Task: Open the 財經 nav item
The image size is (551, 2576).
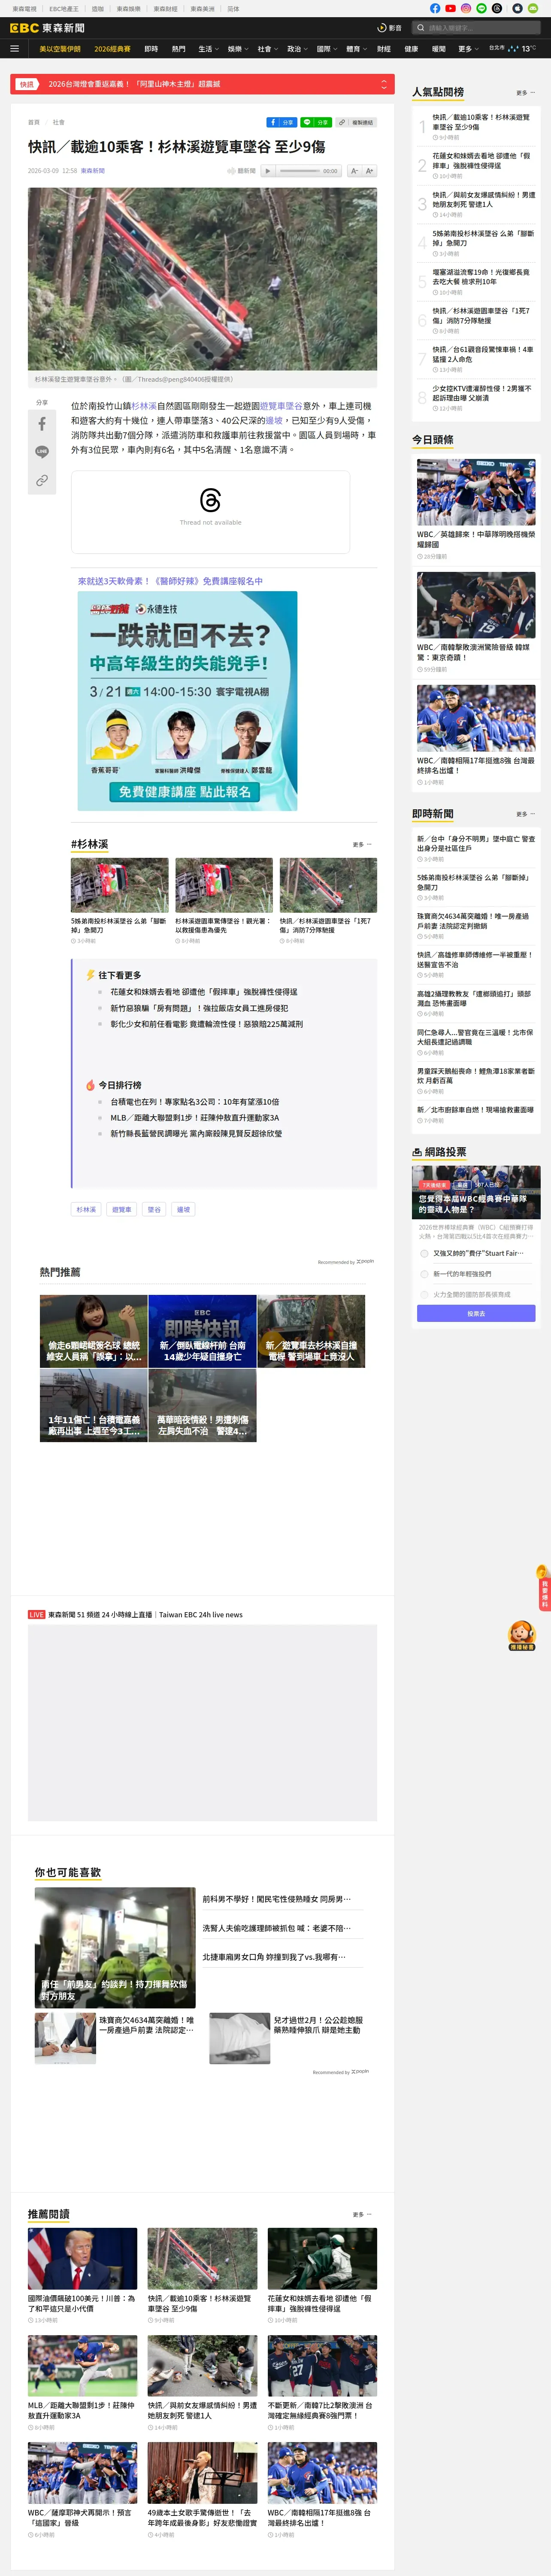Action: (x=384, y=48)
